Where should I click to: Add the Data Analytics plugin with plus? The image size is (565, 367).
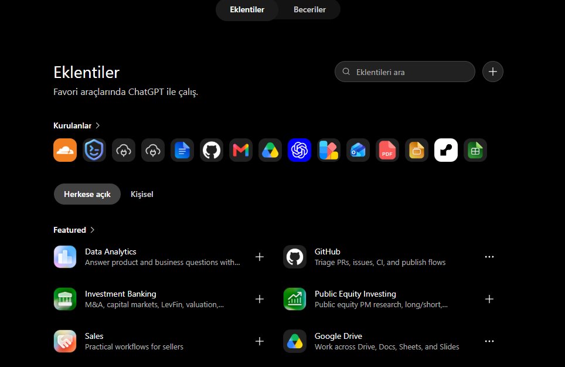(x=260, y=257)
